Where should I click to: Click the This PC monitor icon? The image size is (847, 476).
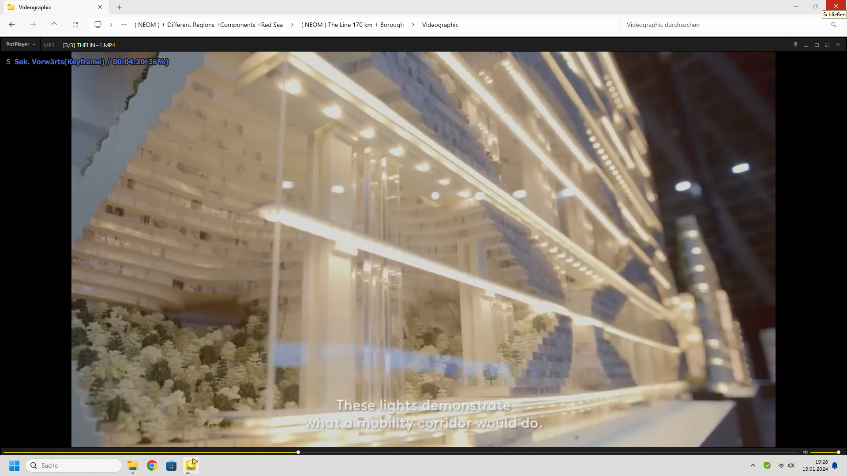pos(98,25)
